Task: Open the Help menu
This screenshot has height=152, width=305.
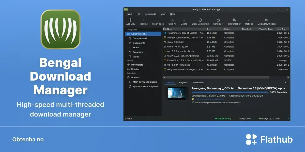Action: pos(172,14)
